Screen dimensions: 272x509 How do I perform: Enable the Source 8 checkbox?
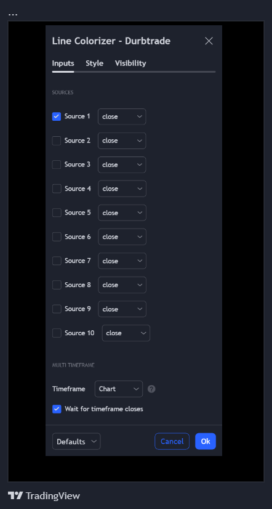click(57, 285)
